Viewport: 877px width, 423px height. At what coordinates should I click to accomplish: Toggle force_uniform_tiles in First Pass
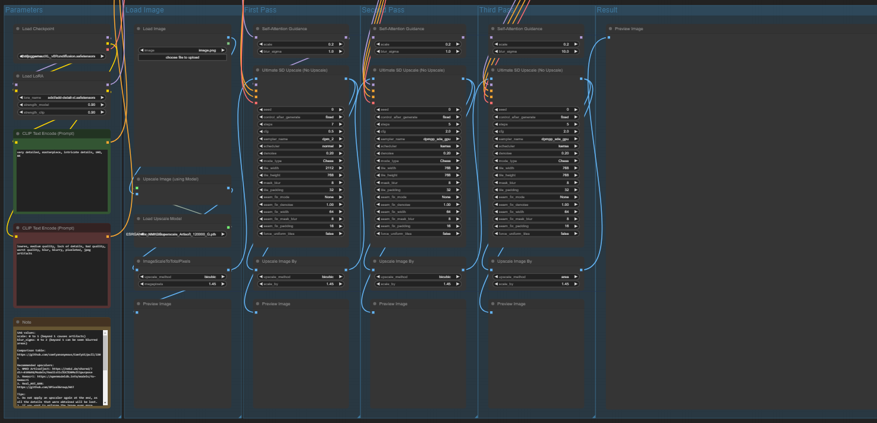(x=299, y=233)
